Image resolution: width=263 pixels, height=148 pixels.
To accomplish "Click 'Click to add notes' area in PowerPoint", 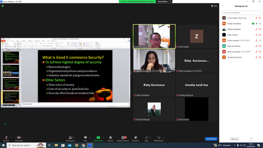I will [76, 104].
